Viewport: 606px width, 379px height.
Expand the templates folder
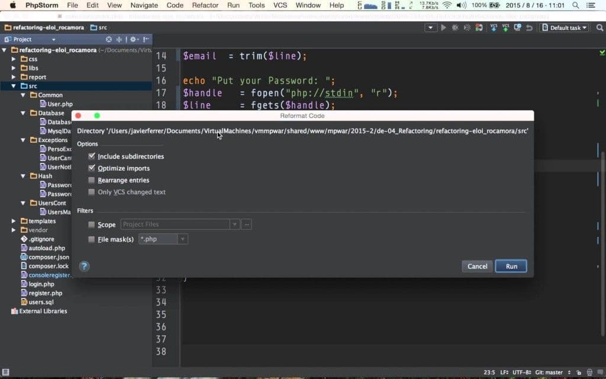(x=14, y=220)
